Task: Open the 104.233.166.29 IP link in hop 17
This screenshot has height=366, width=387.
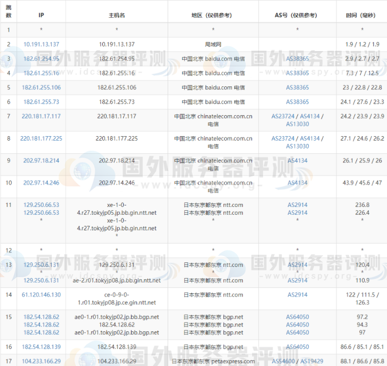Action: [41, 362]
